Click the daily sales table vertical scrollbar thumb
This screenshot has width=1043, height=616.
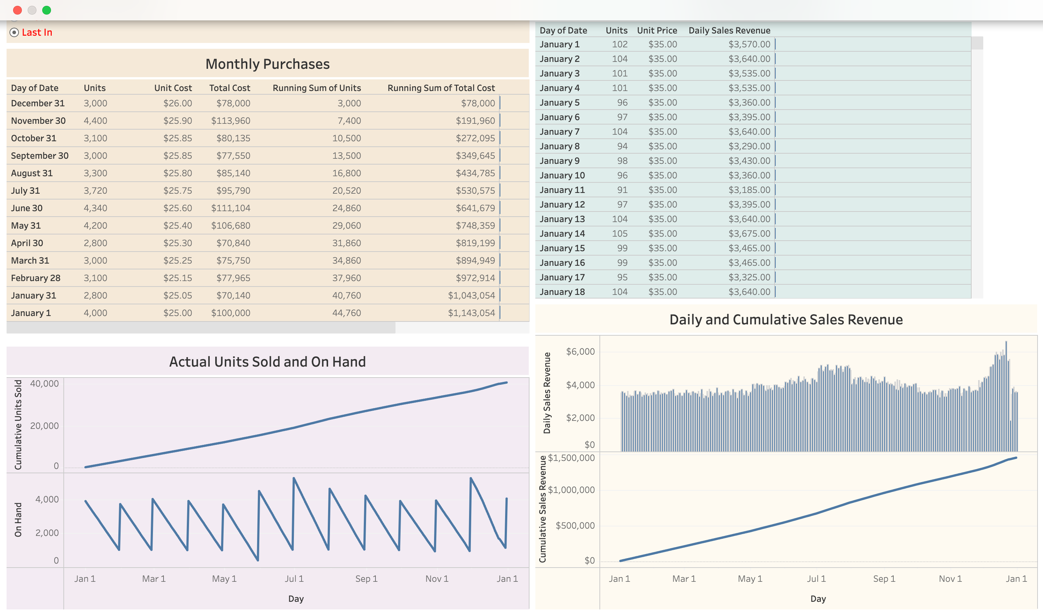977,43
